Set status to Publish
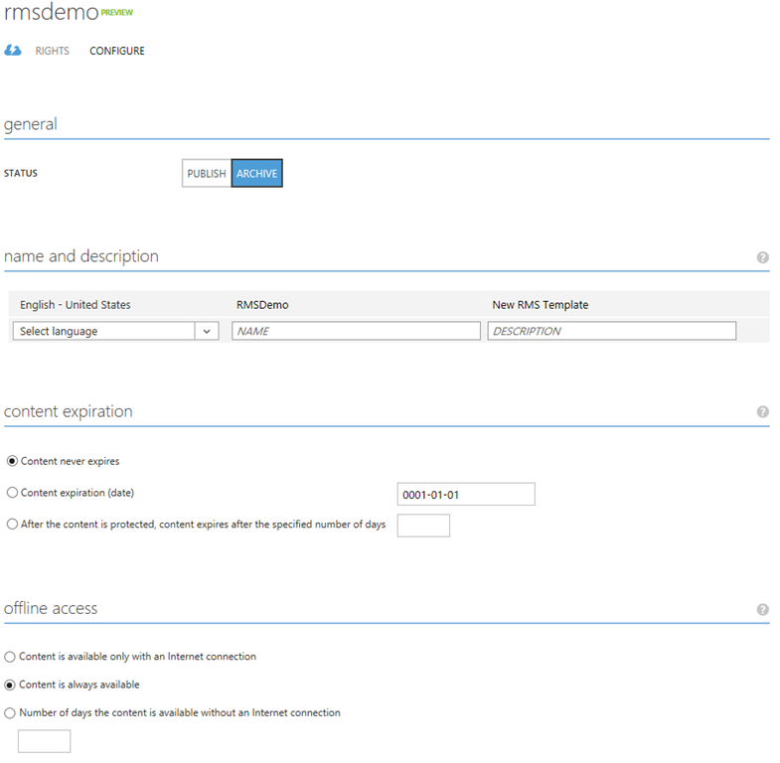The image size is (780, 763). coord(207,174)
